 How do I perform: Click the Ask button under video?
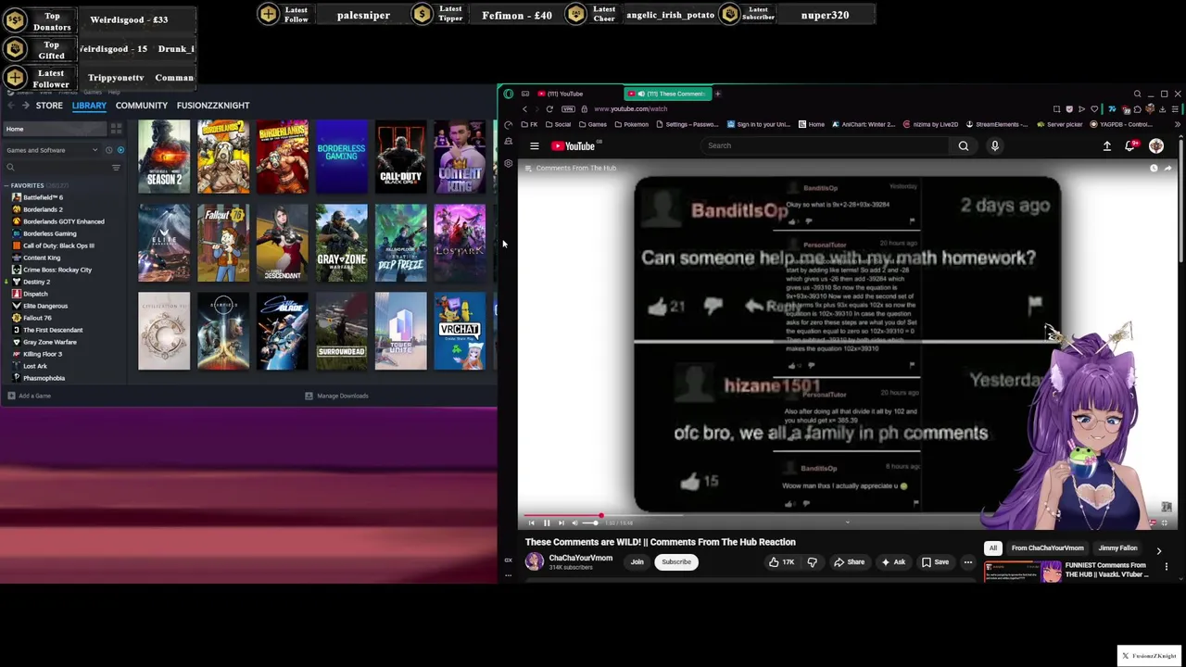893,561
